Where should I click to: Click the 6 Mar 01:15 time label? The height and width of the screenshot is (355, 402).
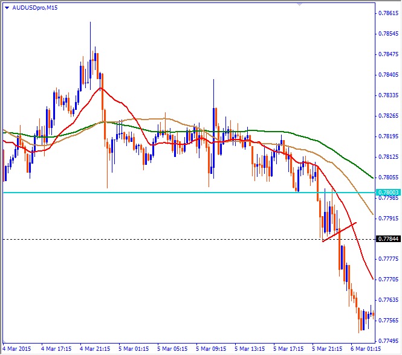pyautogui.click(x=366, y=349)
